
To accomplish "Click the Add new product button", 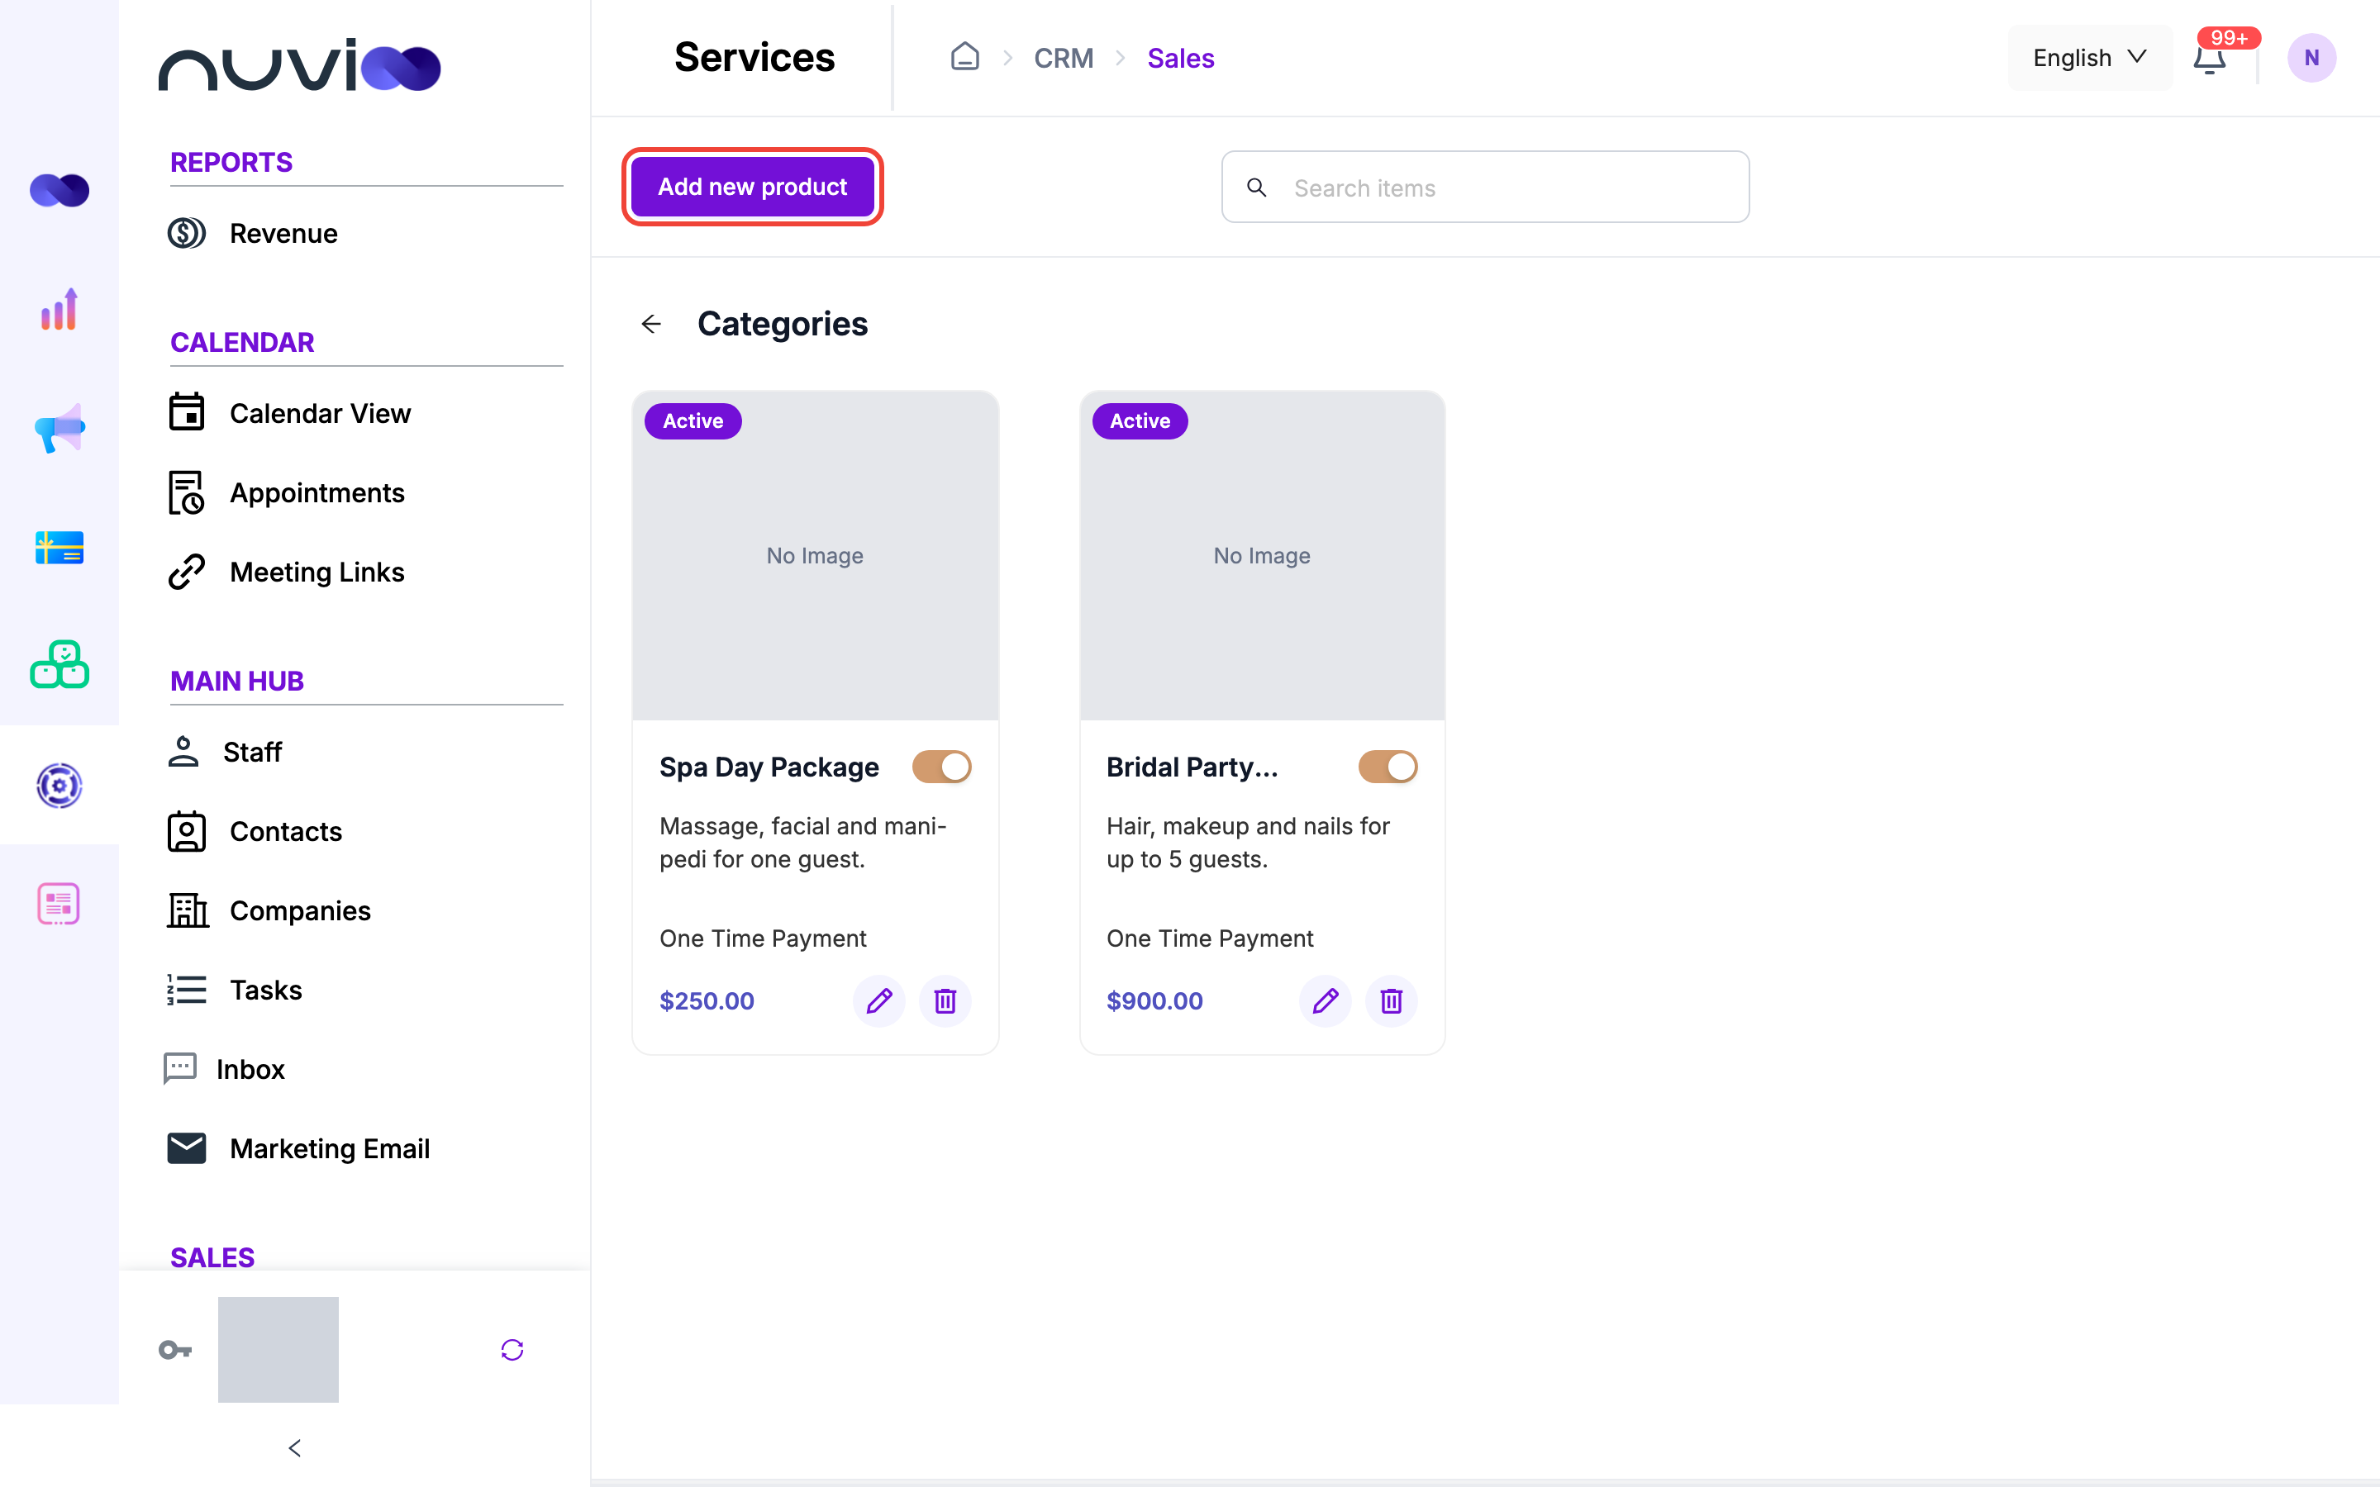I will click(752, 187).
